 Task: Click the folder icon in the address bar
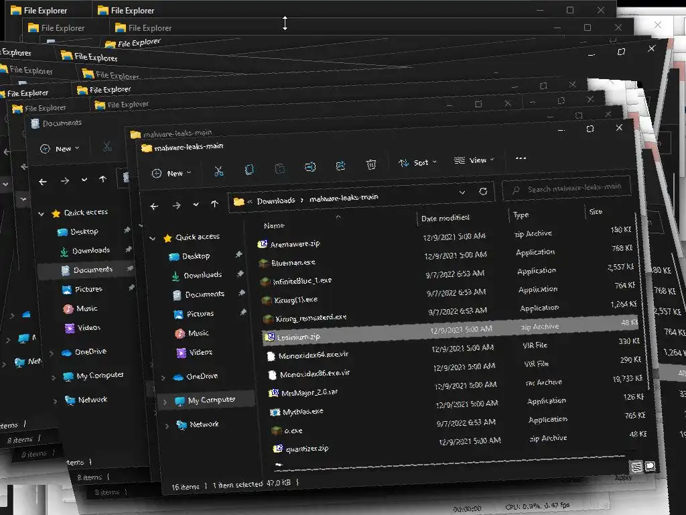(x=239, y=202)
